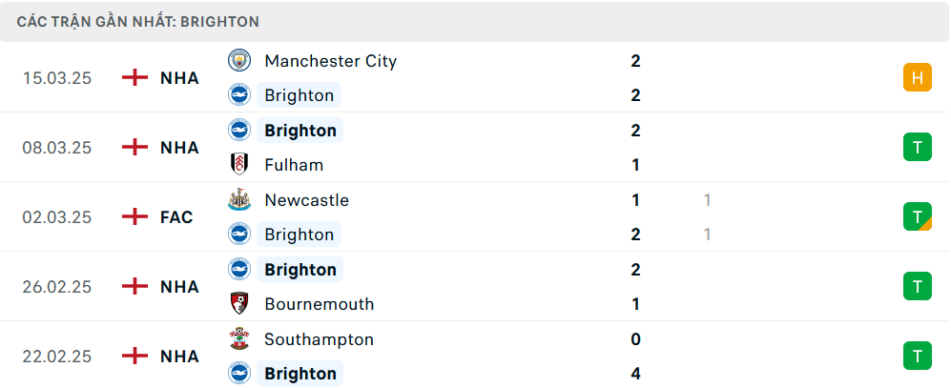
Task: Click the orange H draw result badge
Action: tap(917, 77)
